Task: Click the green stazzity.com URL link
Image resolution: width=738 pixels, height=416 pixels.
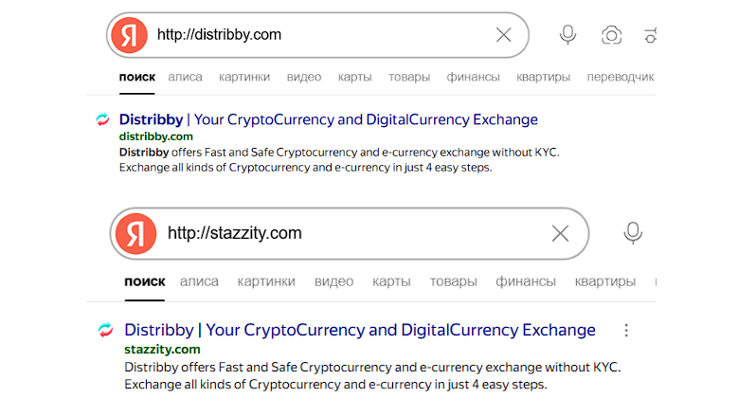Action: coord(162,350)
